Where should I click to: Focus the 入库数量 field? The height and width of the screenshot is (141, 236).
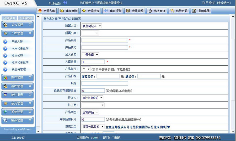coord(93,62)
